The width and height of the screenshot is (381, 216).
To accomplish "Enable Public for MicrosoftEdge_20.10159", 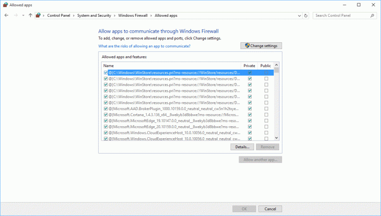I will click(267, 127).
